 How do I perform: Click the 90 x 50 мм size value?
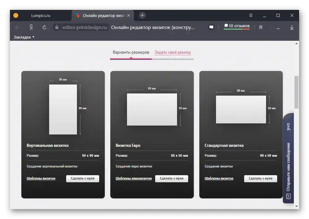[269, 155]
